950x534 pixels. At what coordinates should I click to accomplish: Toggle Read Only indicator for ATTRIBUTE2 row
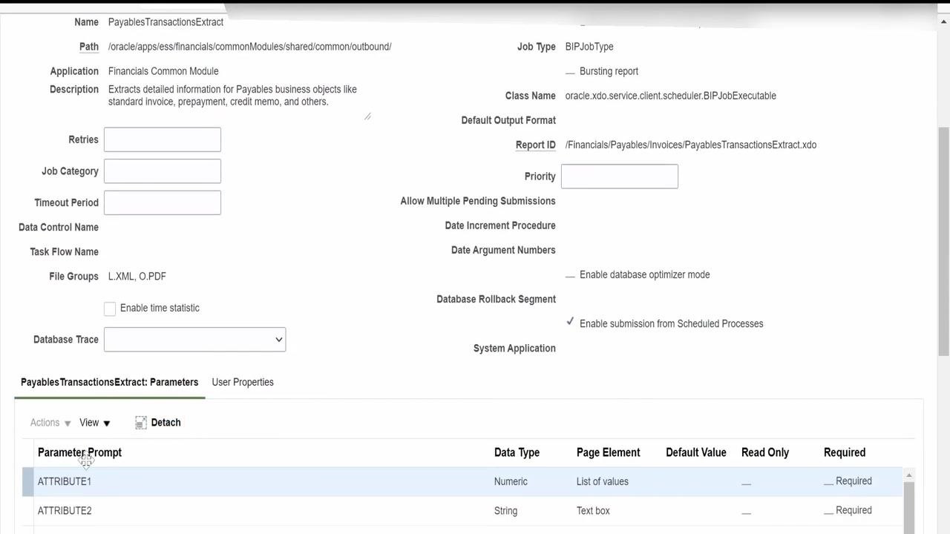pyautogui.click(x=746, y=512)
